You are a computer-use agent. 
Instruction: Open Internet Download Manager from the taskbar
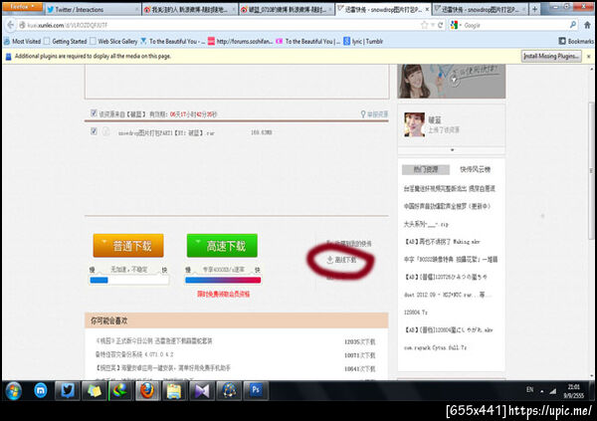(120, 391)
